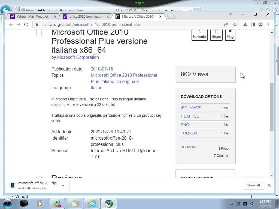The width and height of the screenshot is (279, 209).
Task: Open a new tab
Action: [171, 17]
